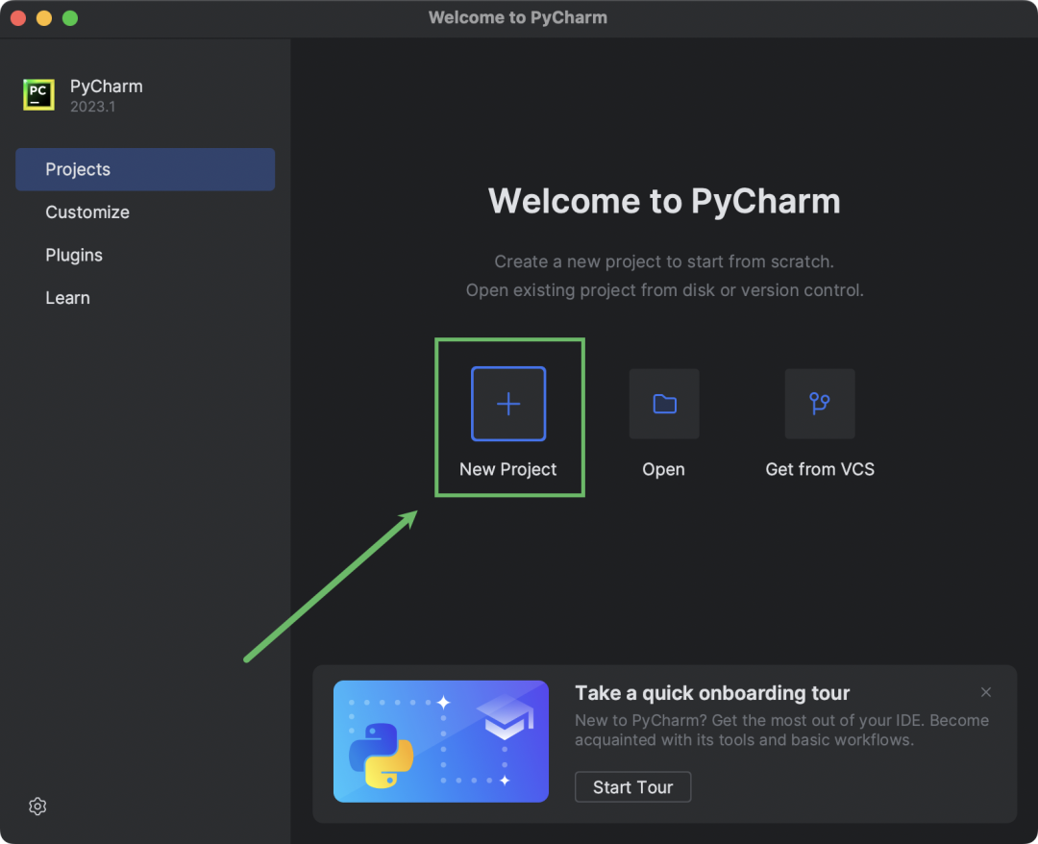Click the onboarding tour Python illustration

point(441,741)
